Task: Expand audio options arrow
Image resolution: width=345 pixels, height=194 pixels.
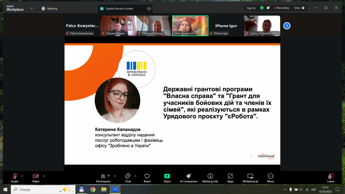Action: 22,176
